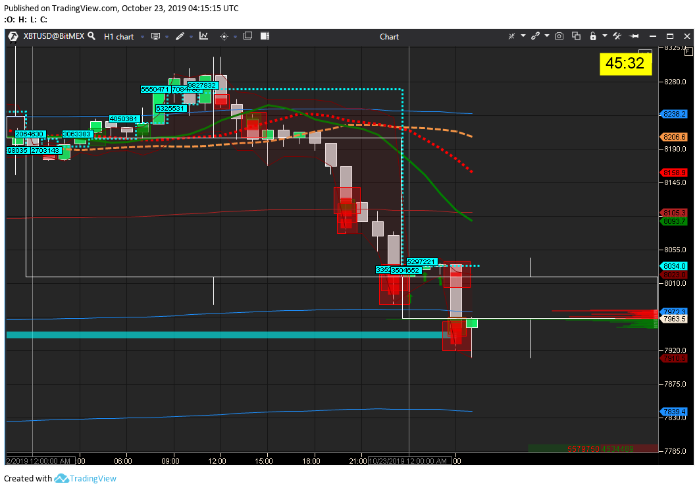Image resolution: width=699 pixels, height=490 pixels.
Task: Click the yellow 45:32 countdown timer
Action: 625,63
